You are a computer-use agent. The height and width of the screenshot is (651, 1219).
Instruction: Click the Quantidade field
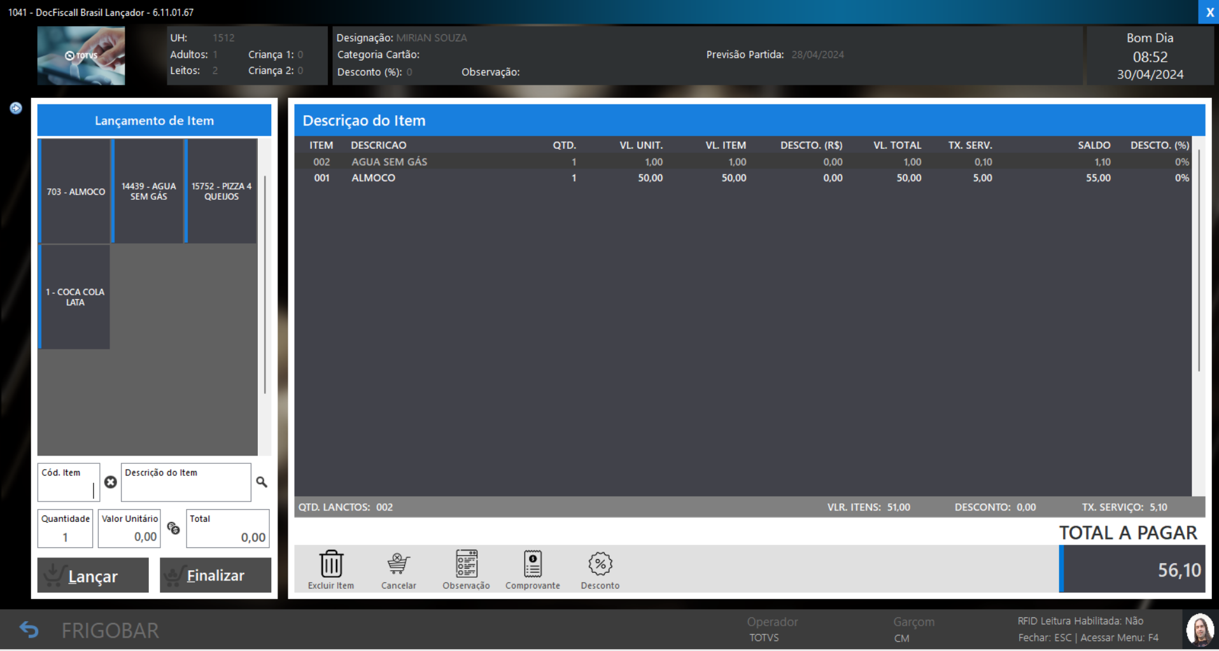point(65,528)
